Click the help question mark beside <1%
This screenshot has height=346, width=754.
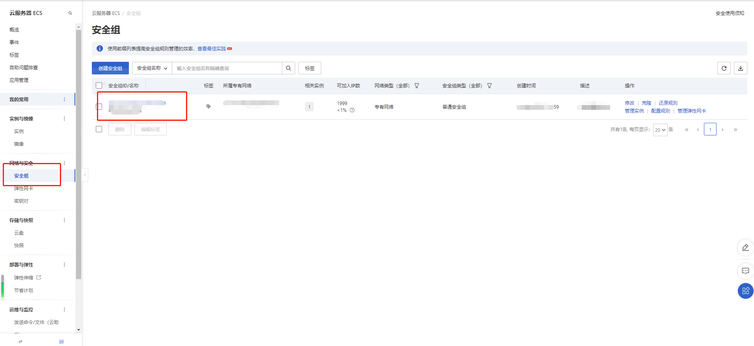coord(352,110)
